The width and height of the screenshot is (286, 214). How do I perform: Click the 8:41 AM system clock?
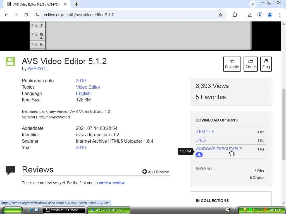(276, 210)
